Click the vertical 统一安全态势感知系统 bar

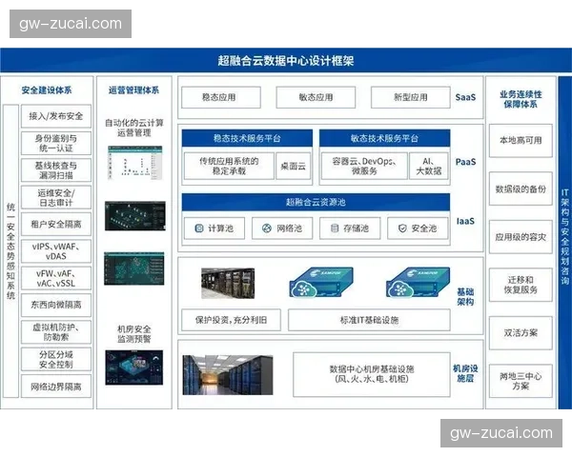click(x=10, y=251)
